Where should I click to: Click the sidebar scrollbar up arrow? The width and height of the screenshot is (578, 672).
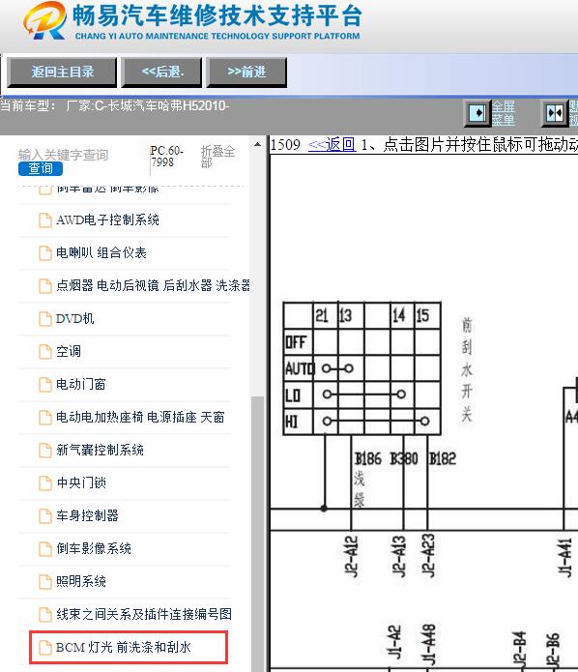coord(257,145)
